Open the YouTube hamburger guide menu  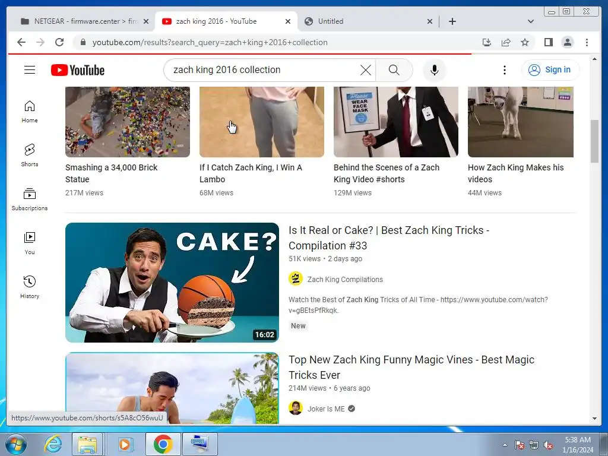point(30,70)
